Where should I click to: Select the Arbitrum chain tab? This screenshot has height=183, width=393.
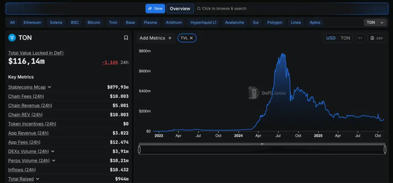[x=174, y=23]
